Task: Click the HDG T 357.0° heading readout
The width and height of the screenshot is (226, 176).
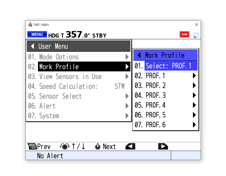Action: (x=69, y=35)
